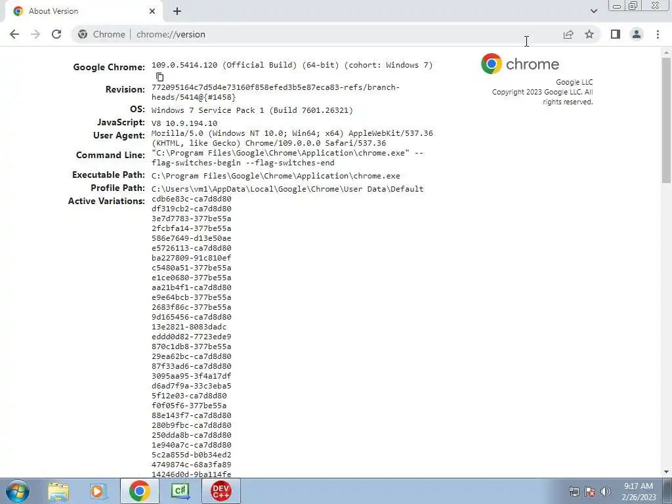
Task: Click variation 3095aa95-3f4a17df
Action: pos(192,376)
